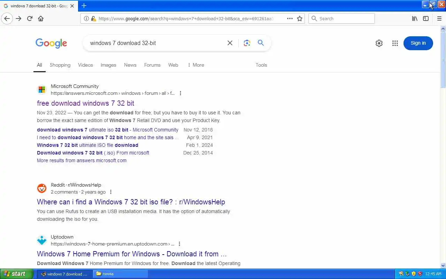Image resolution: width=446 pixels, height=279 pixels.
Task: Open 'Windows 7 32 bit ultimate ISO file download'
Action: point(87,145)
